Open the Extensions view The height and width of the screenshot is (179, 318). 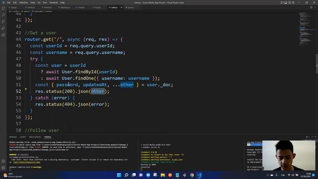point(3,35)
